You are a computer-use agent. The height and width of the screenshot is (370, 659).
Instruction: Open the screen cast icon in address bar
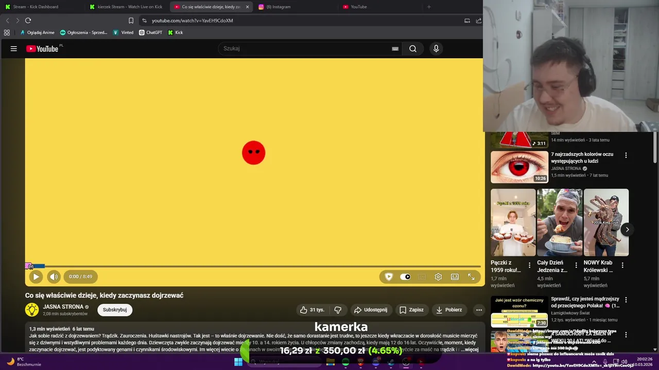coord(467,21)
